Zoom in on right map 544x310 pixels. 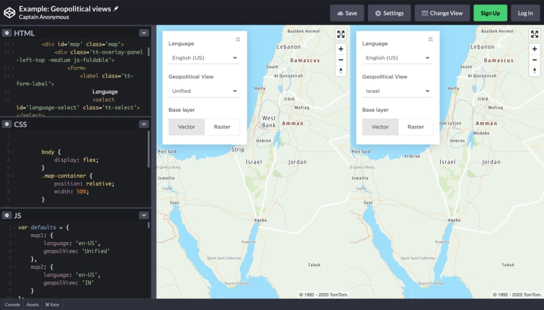pyautogui.click(x=534, y=49)
